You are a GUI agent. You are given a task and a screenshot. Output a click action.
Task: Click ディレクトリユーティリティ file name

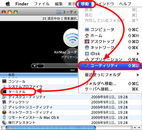[30, 107]
